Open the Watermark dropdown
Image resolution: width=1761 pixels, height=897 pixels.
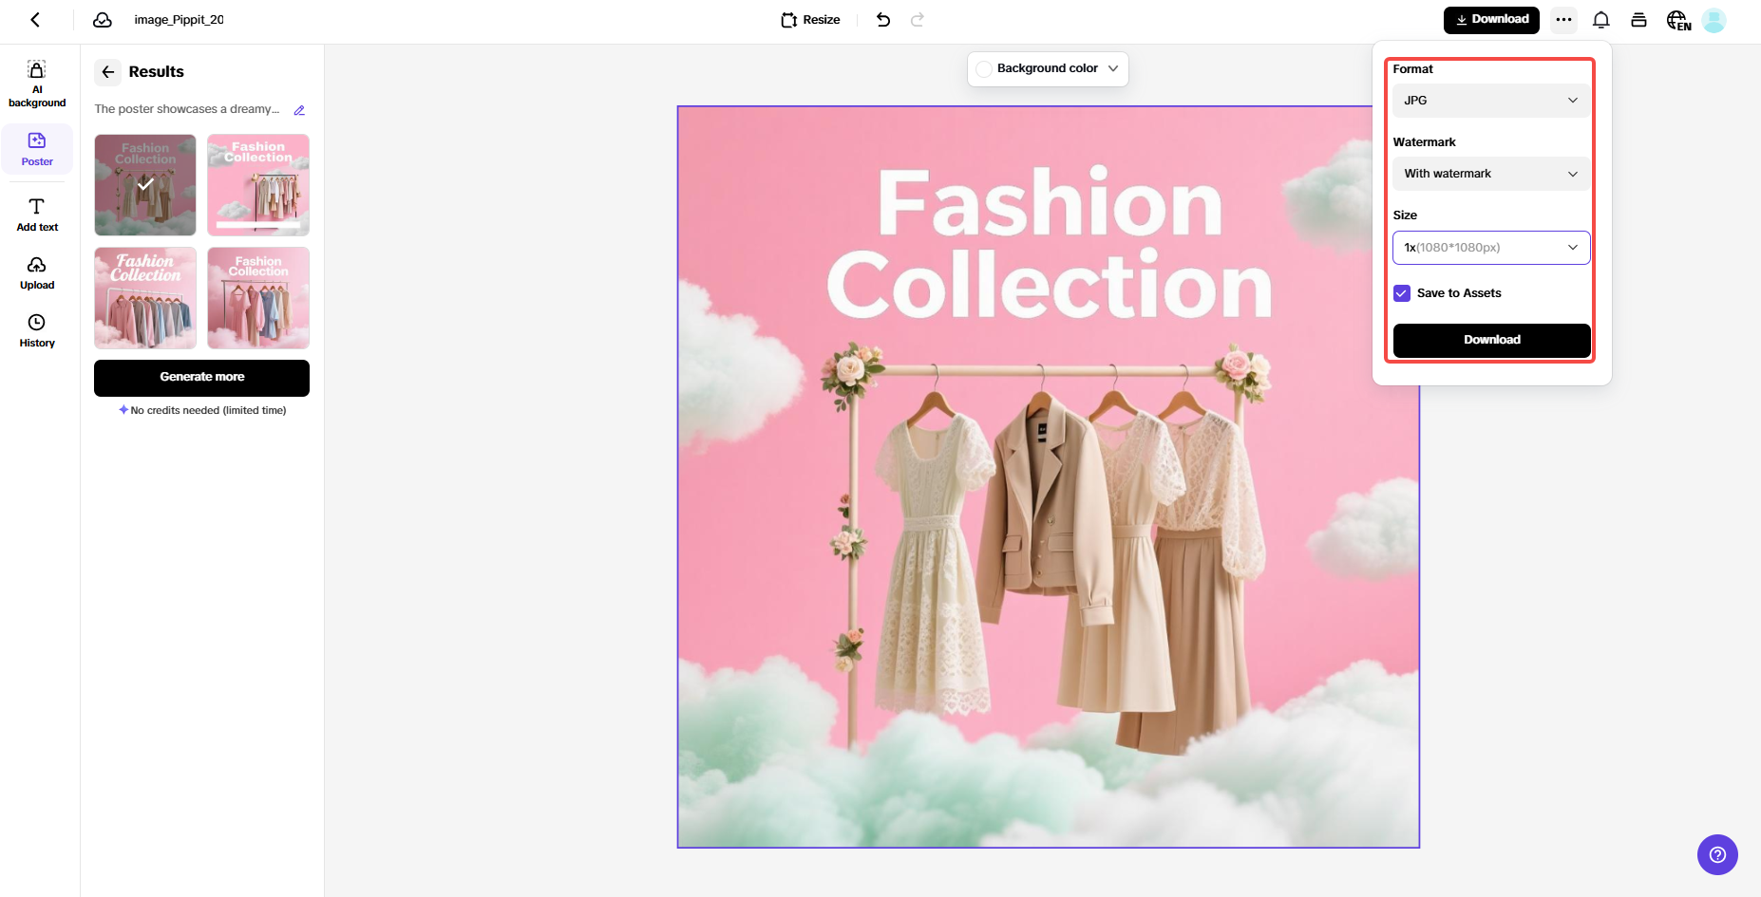(x=1491, y=174)
